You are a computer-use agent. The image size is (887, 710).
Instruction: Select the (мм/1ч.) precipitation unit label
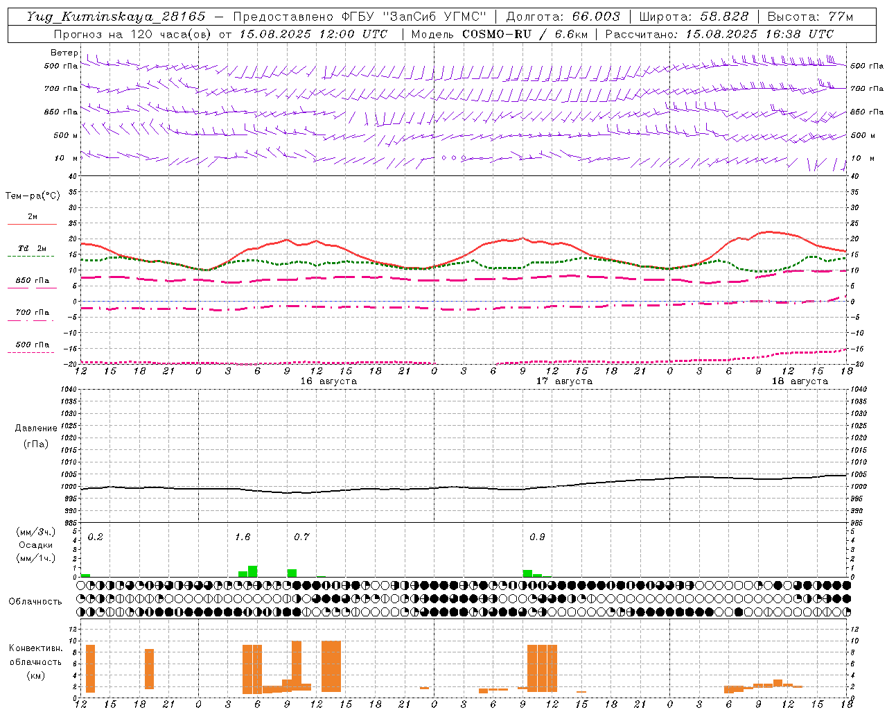click(x=36, y=558)
